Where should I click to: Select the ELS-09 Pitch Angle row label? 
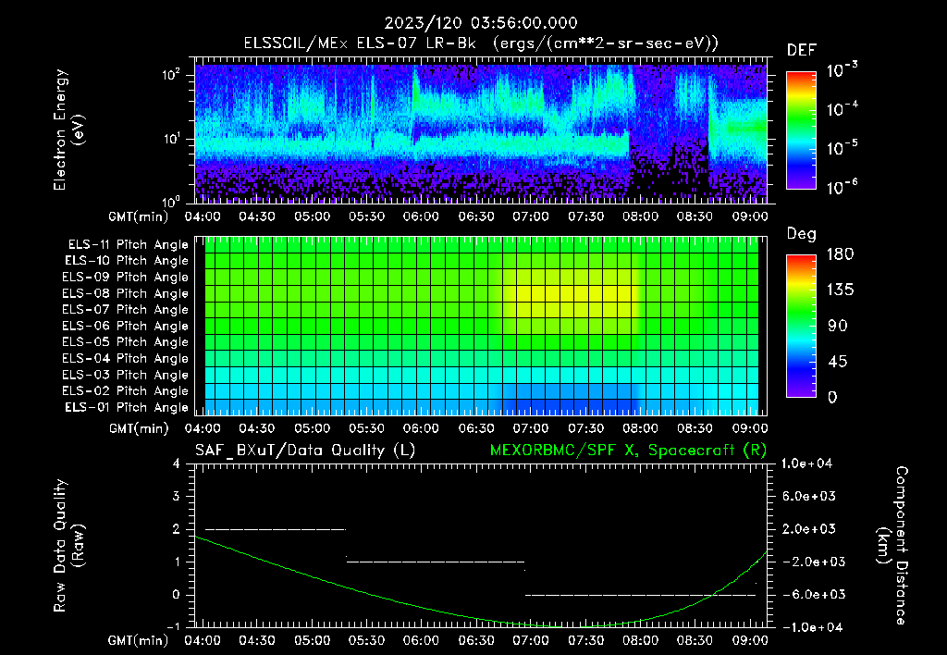pyautogui.click(x=126, y=278)
